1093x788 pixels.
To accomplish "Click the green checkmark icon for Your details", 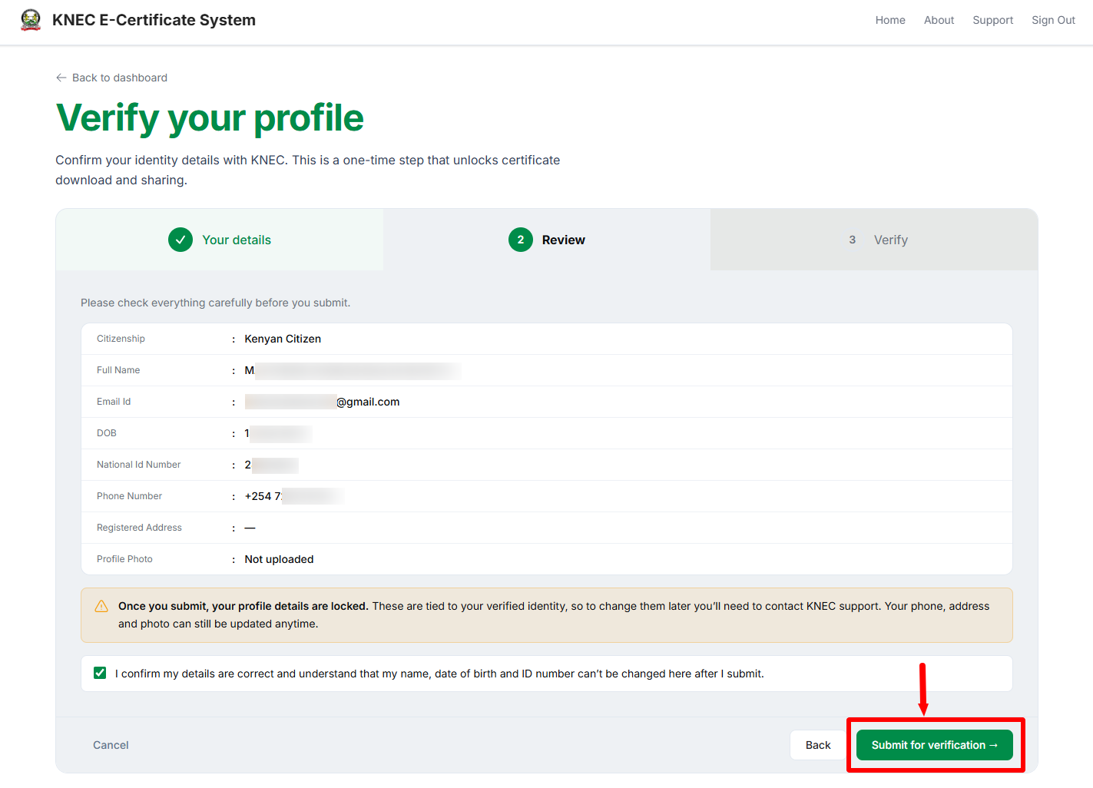I will click(x=181, y=240).
